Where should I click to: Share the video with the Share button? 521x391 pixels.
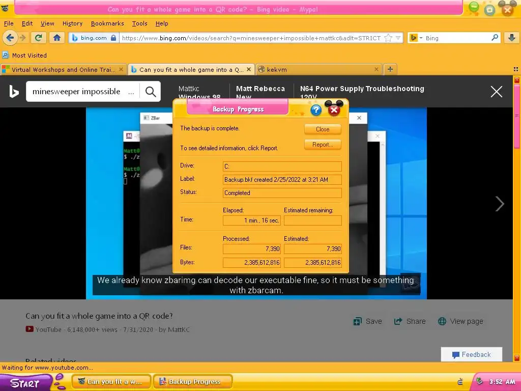tap(410, 321)
